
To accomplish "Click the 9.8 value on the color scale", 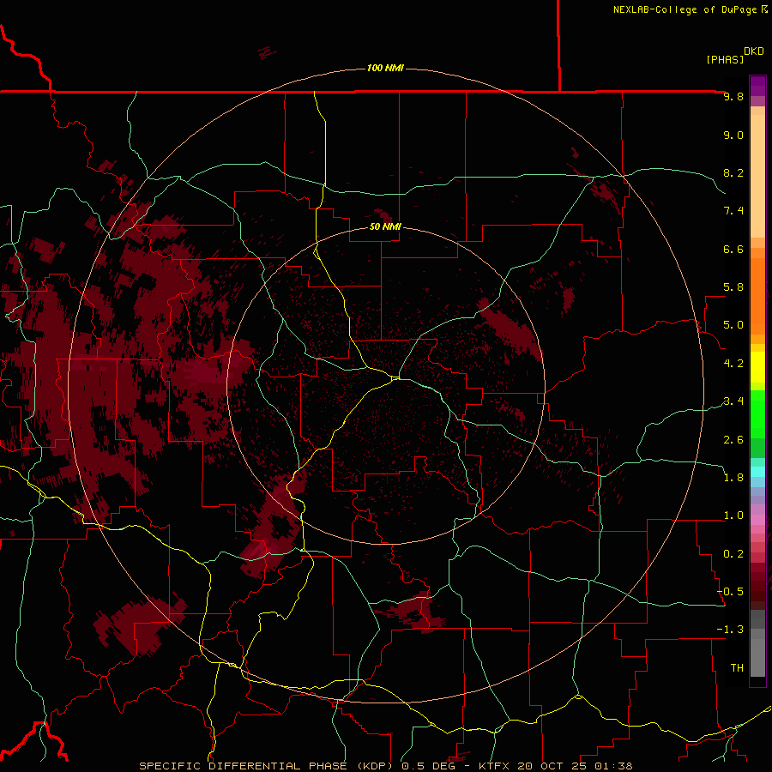I will 733,96.
